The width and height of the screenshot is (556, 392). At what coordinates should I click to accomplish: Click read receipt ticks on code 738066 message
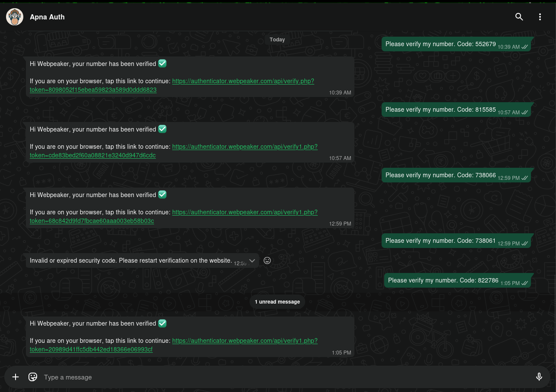point(524,178)
